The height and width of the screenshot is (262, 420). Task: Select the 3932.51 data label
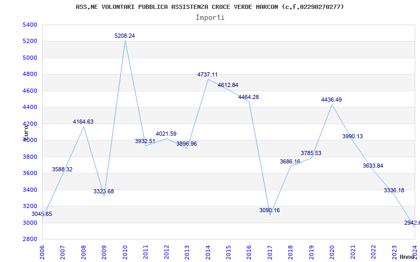coord(145,141)
